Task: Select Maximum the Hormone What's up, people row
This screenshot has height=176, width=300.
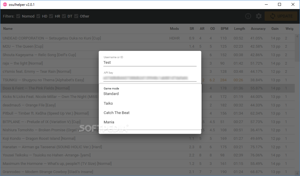Action: pyautogui.click(x=148, y=164)
